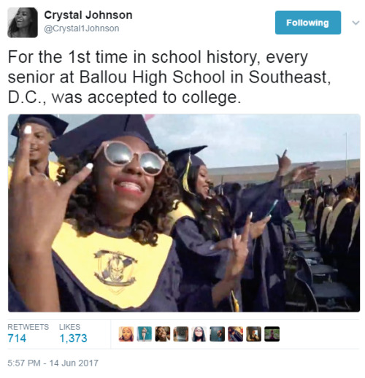Open first liker avatar with orange headwrap
Viewport: 365px width, 378px height.
[126, 334]
